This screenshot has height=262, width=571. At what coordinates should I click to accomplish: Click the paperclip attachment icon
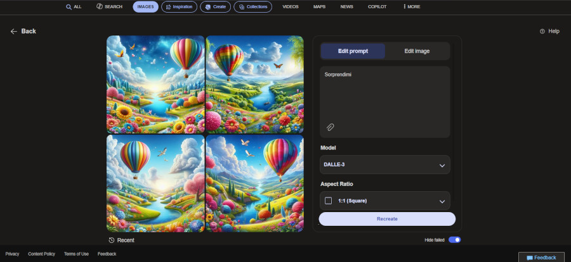pos(330,127)
